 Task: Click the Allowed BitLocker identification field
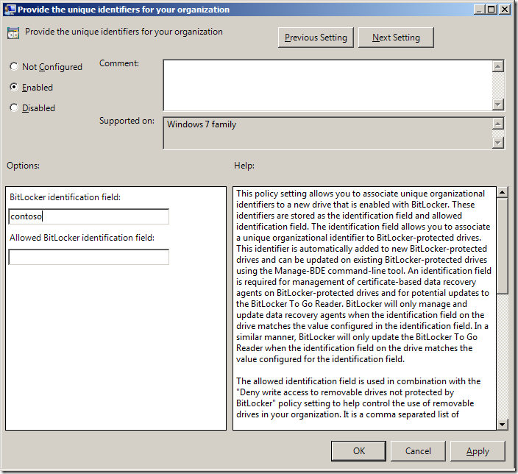[x=88, y=257]
